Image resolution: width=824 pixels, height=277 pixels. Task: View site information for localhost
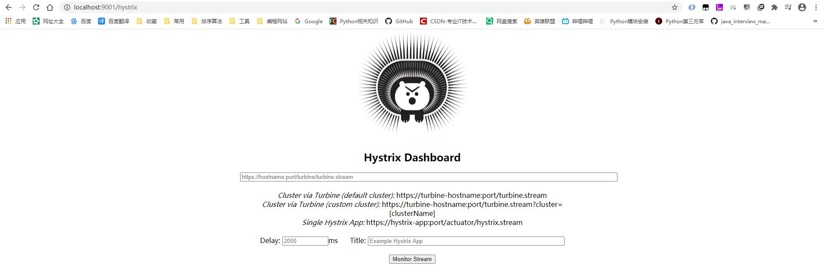pyautogui.click(x=67, y=7)
